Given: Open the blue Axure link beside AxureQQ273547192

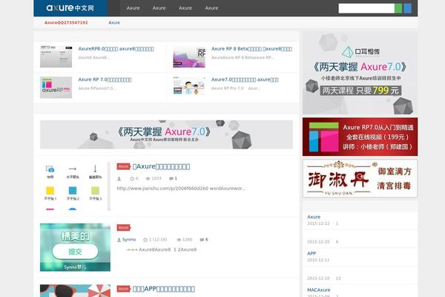Looking at the screenshot, I should 114,22.
